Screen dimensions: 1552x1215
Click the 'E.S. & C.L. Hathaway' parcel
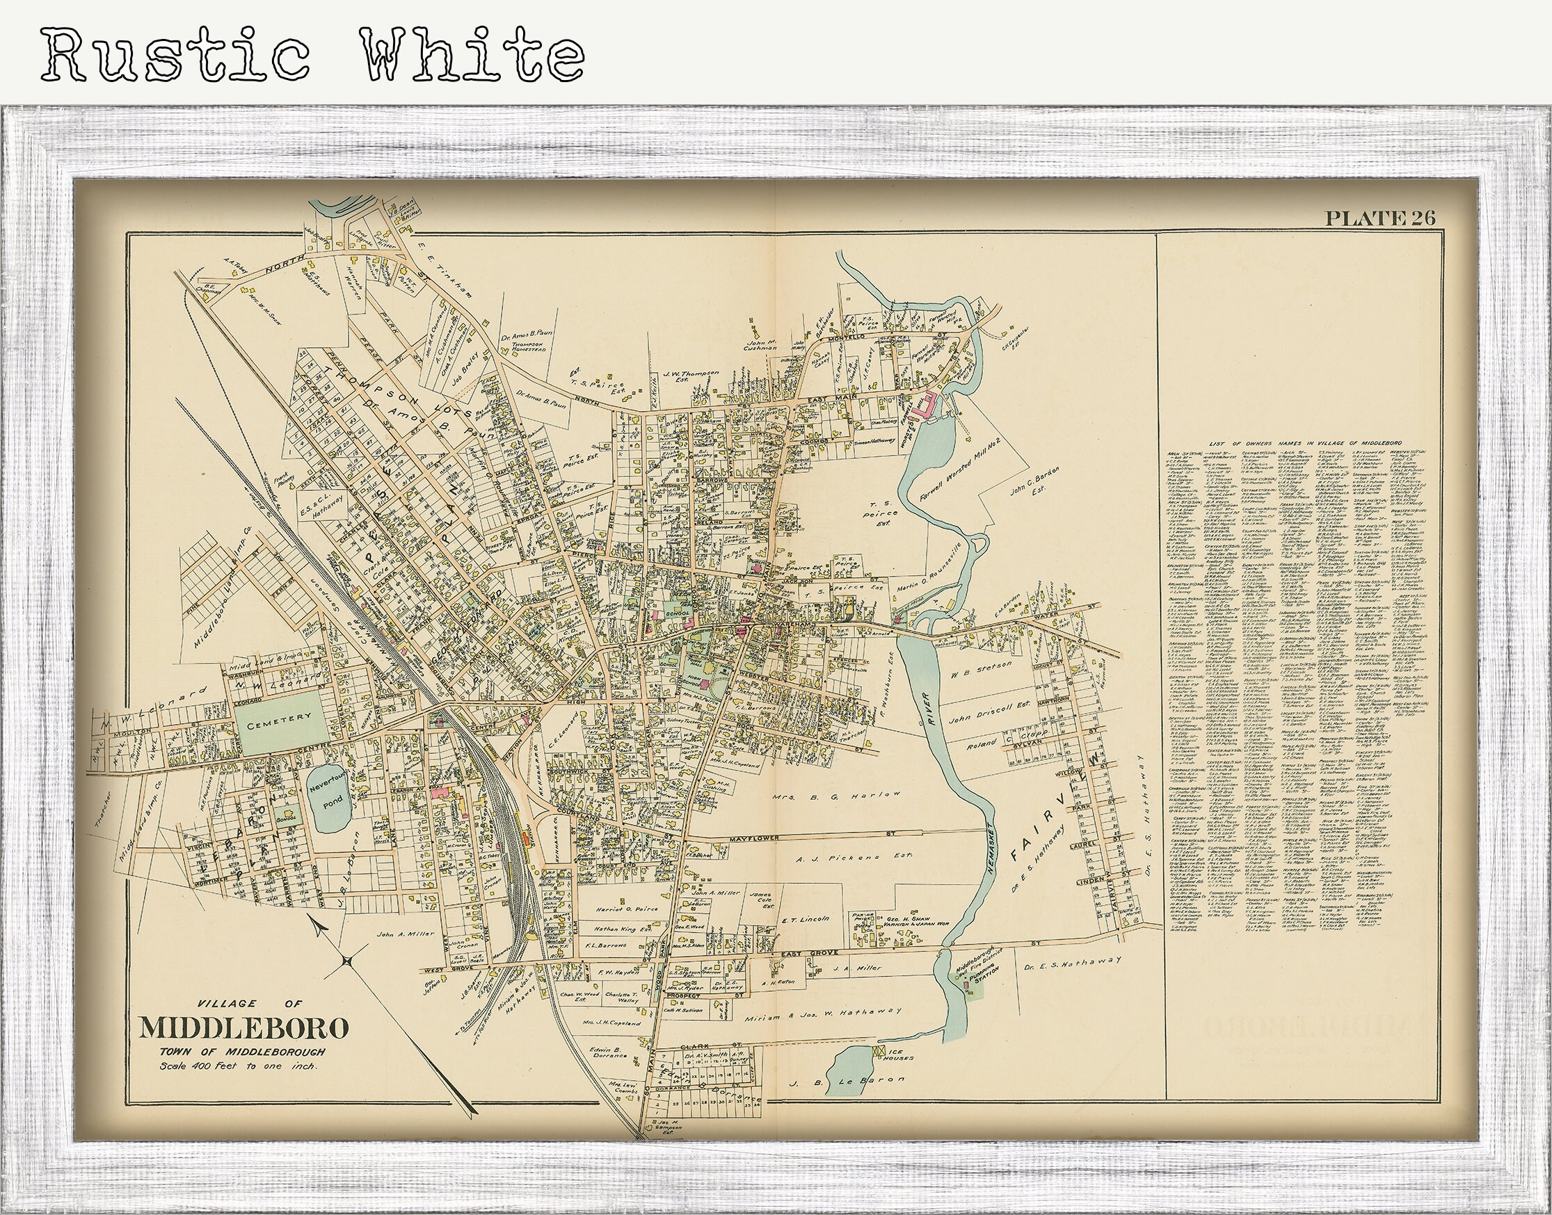tap(323, 504)
